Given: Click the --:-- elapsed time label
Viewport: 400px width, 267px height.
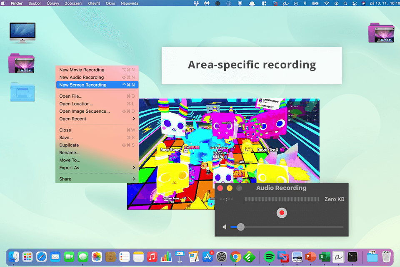Looking at the screenshot, I should tap(226, 199).
